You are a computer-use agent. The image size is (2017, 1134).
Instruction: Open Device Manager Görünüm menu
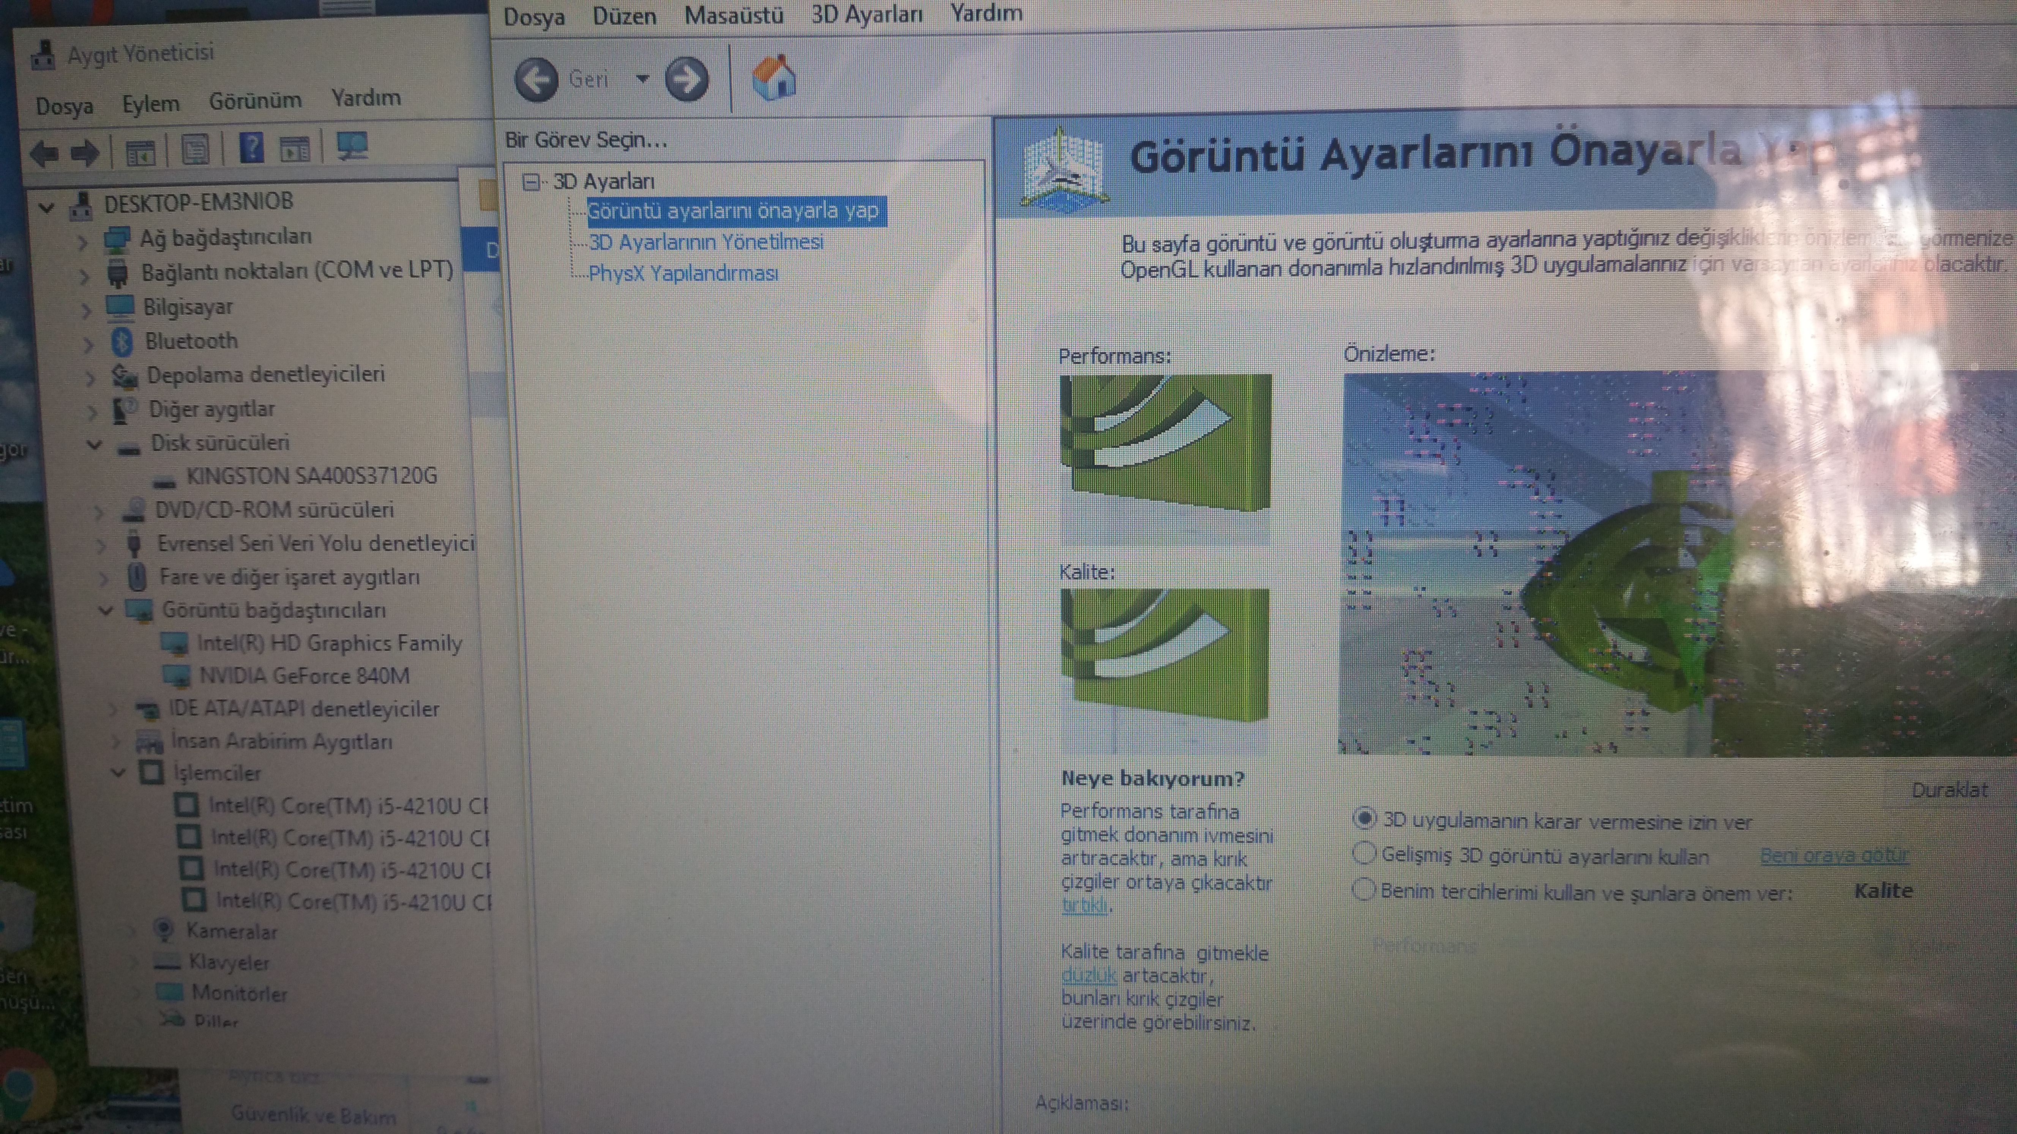(255, 101)
